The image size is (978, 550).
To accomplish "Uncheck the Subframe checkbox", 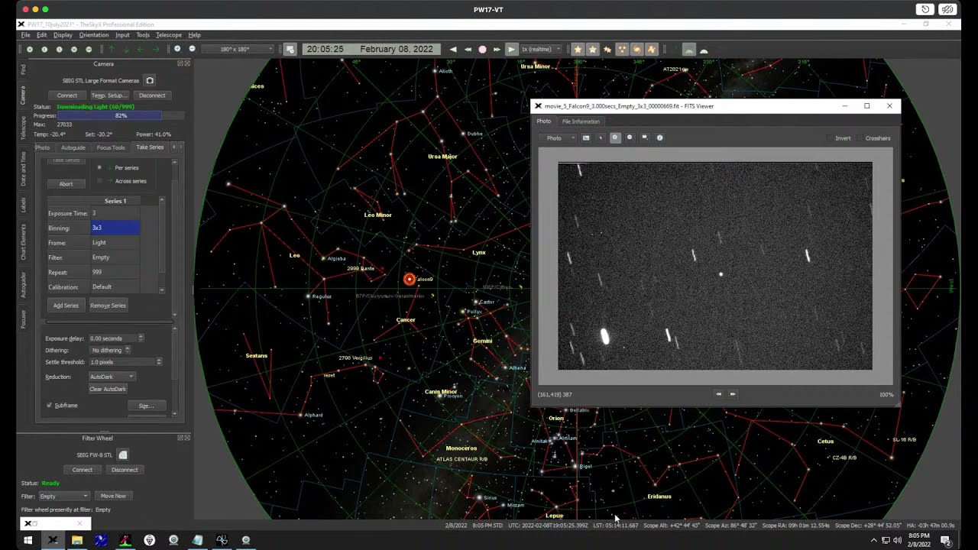I will pyautogui.click(x=49, y=405).
